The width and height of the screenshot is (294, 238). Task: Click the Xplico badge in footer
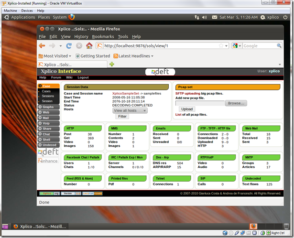(x=50, y=194)
